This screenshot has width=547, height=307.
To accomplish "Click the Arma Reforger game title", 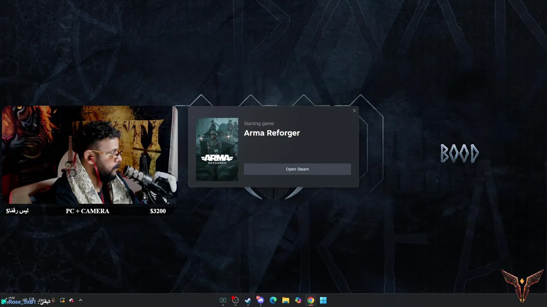I will (272, 133).
